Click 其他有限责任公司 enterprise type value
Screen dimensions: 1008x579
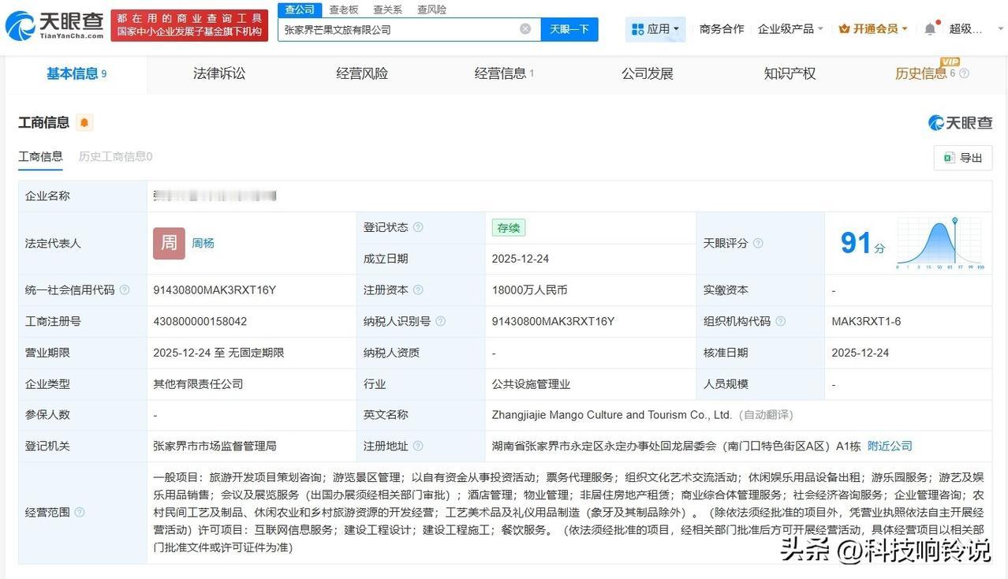(x=198, y=384)
